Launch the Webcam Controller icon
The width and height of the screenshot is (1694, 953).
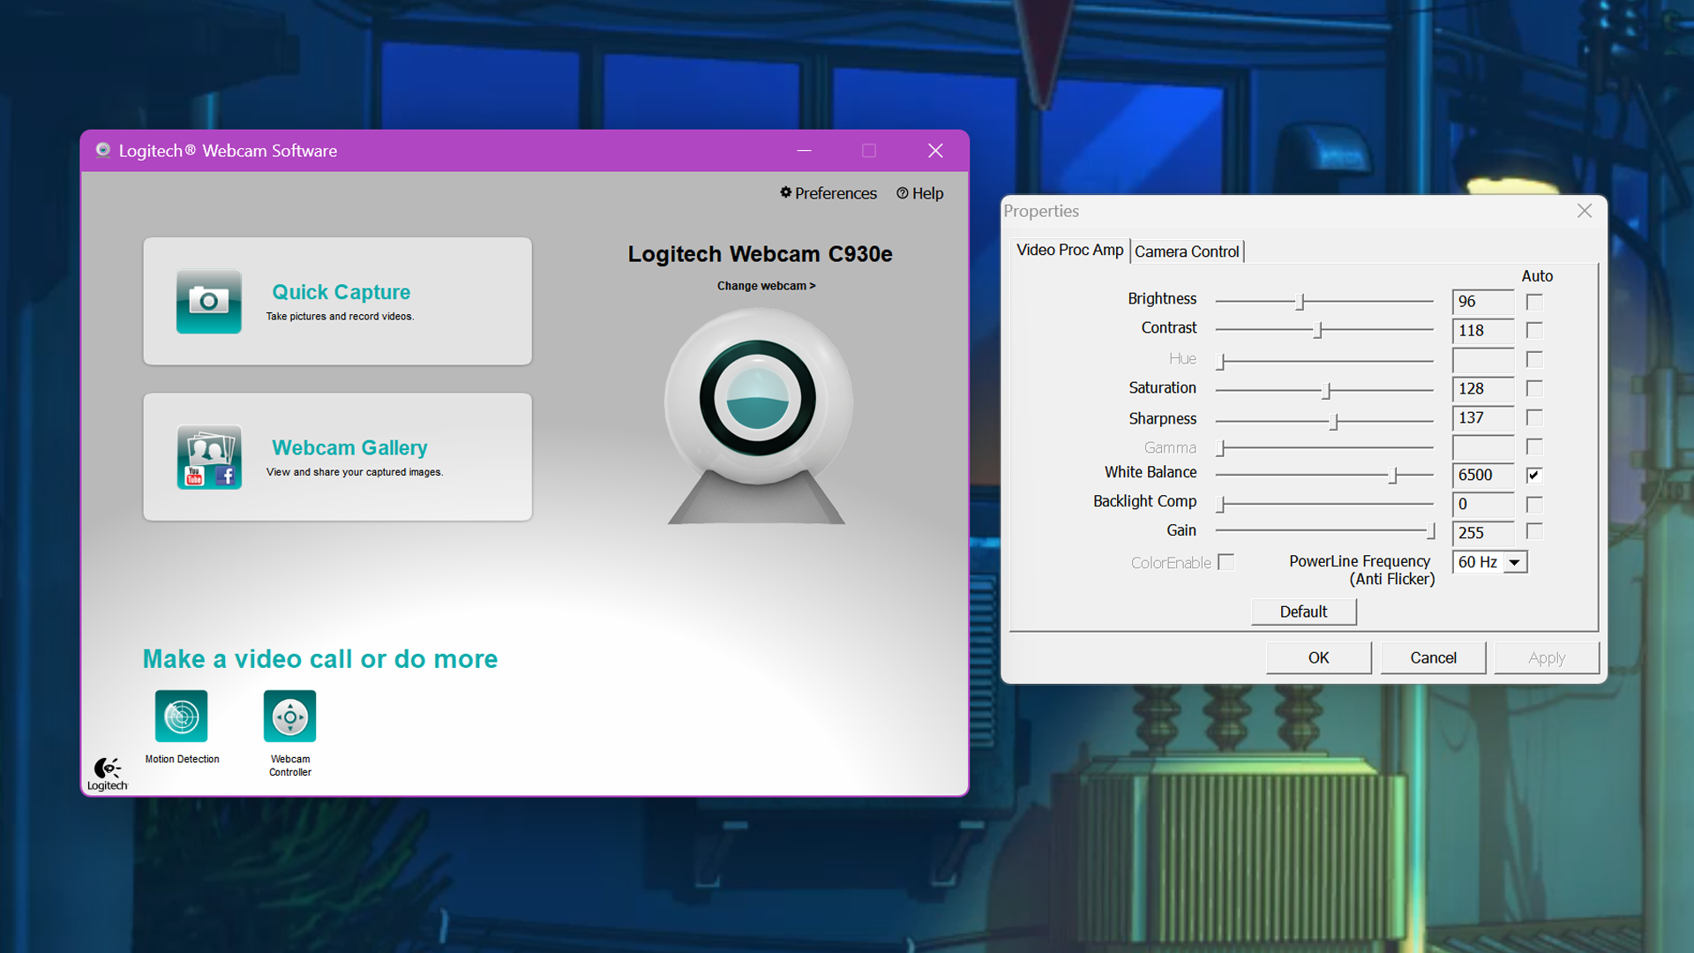coord(289,716)
